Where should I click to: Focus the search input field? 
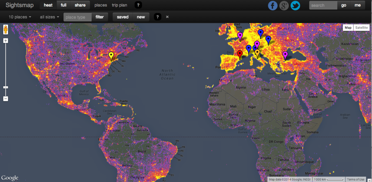pos(323,5)
